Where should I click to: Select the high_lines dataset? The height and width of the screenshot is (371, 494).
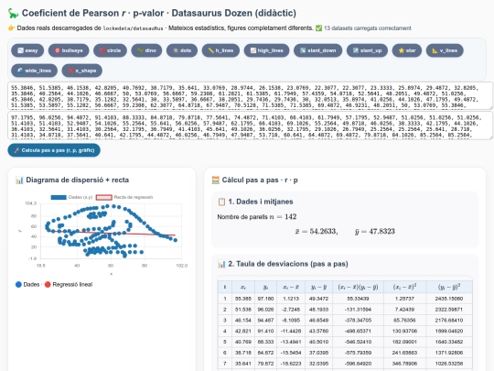click(266, 50)
